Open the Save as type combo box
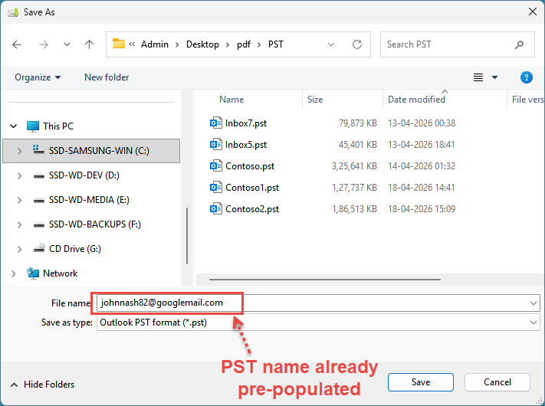This screenshot has height=406, width=545. point(318,323)
